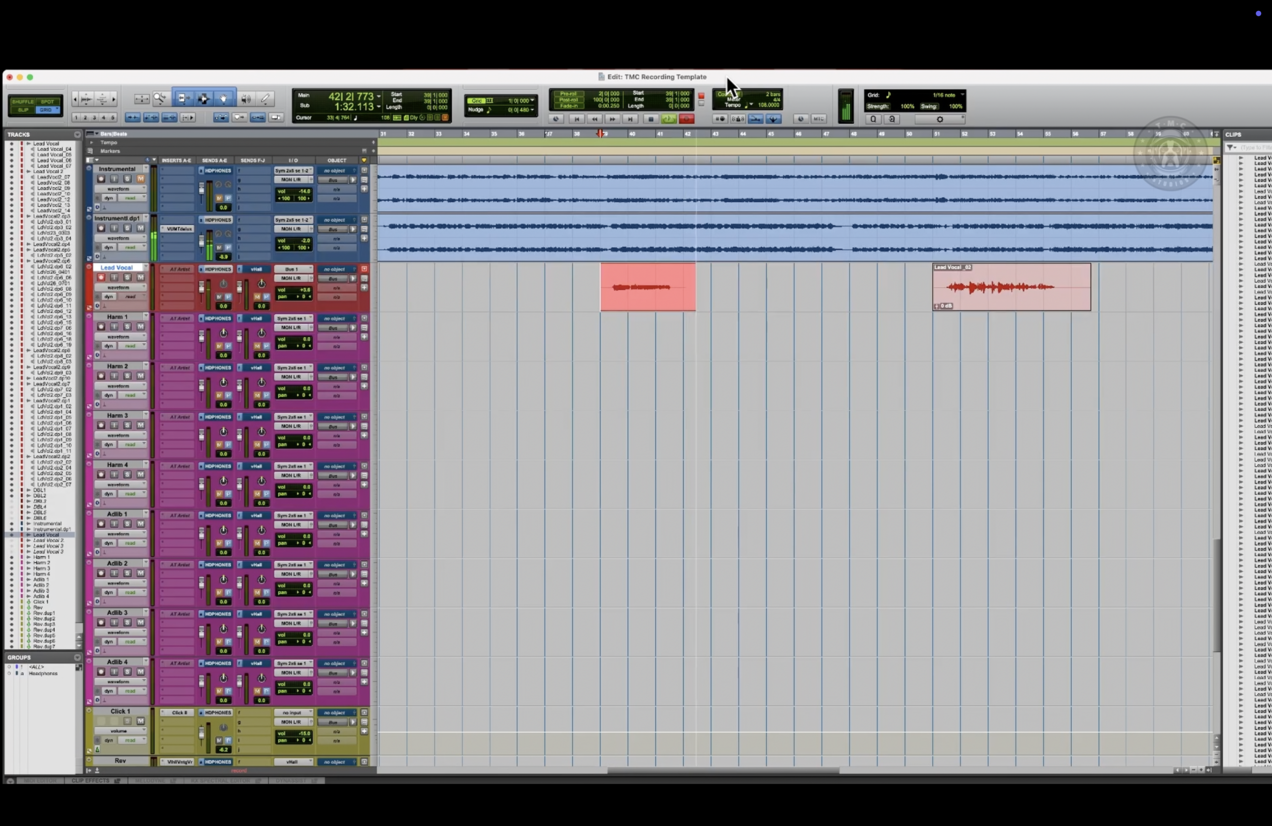Select the Pencil tool
The image size is (1272, 826).
[265, 98]
